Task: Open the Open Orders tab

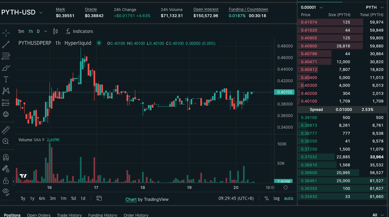Action: coord(39,215)
